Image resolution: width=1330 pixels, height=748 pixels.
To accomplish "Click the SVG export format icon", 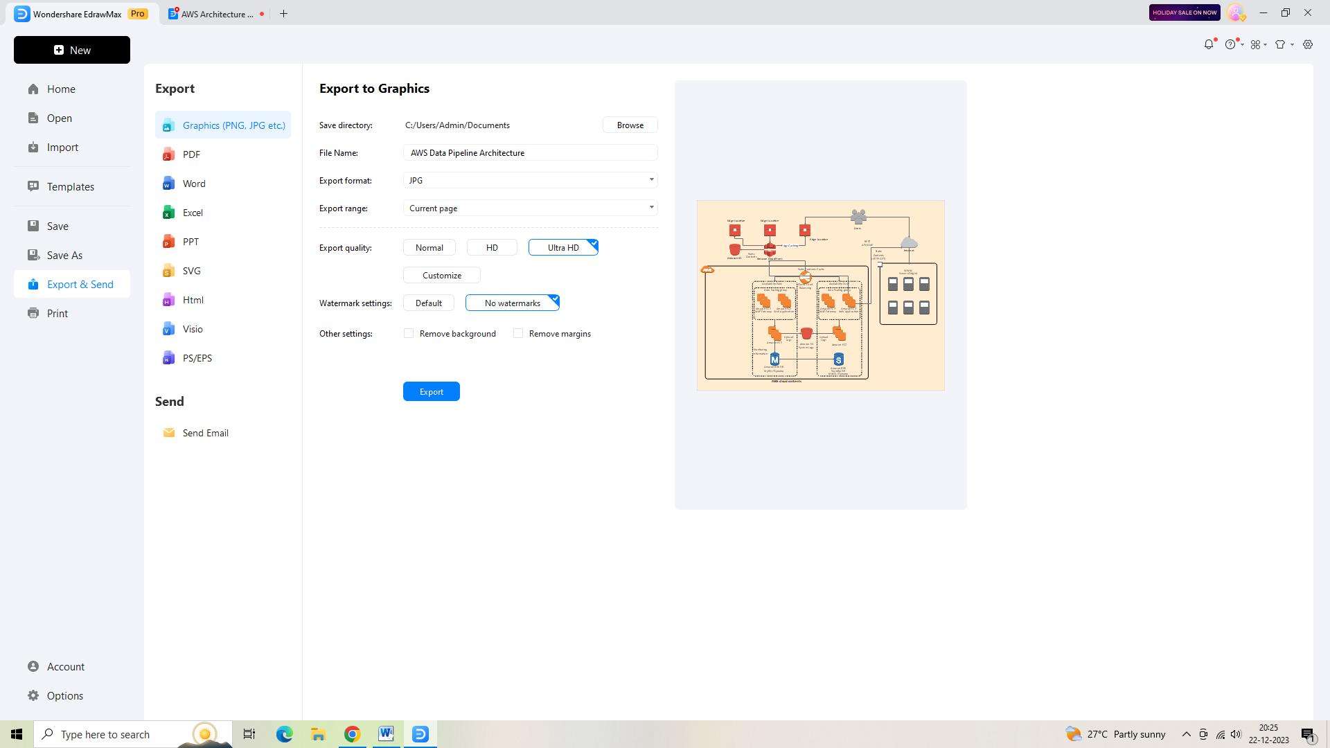I will (x=169, y=270).
